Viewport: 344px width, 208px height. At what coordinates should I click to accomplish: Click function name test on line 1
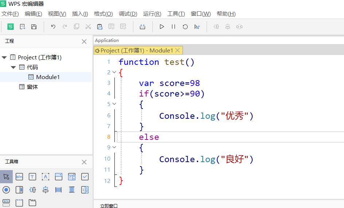click(x=175, y=62)
